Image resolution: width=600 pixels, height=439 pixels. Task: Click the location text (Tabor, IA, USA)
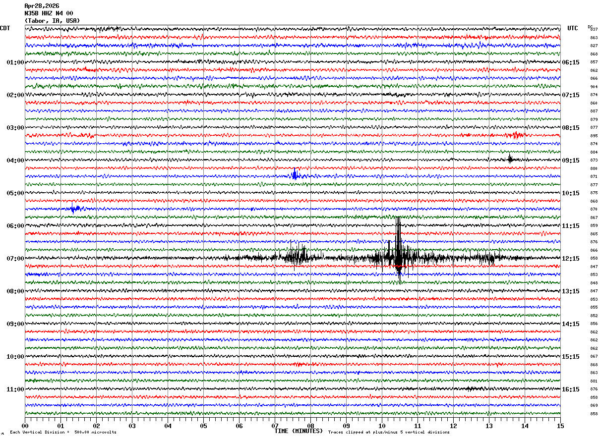pos(52,21)
